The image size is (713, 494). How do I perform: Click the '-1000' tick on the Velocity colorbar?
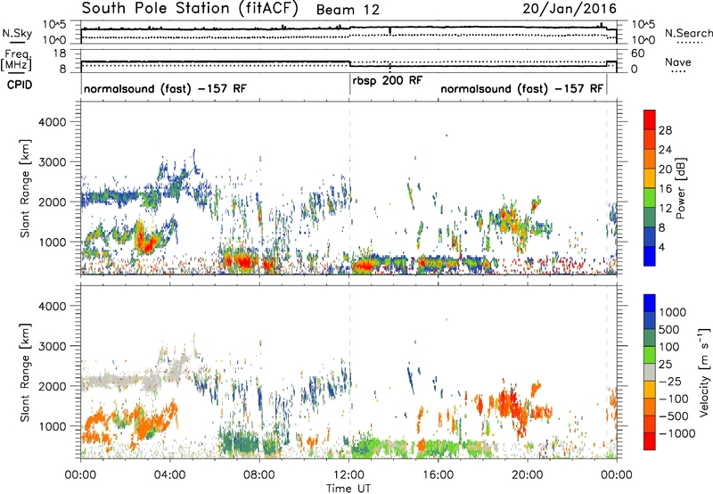point(677,433)
